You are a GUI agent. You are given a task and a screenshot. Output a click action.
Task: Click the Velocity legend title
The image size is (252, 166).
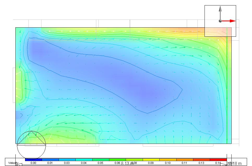click(x=13, y=163)
